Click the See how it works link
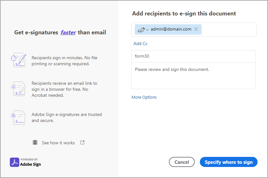 tap(58, 143)
